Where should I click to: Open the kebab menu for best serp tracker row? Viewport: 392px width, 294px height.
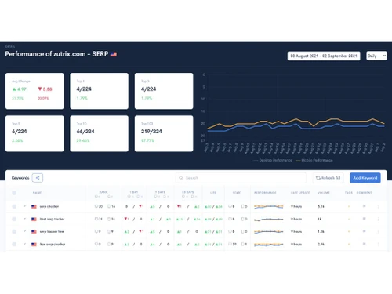(378, 219)
